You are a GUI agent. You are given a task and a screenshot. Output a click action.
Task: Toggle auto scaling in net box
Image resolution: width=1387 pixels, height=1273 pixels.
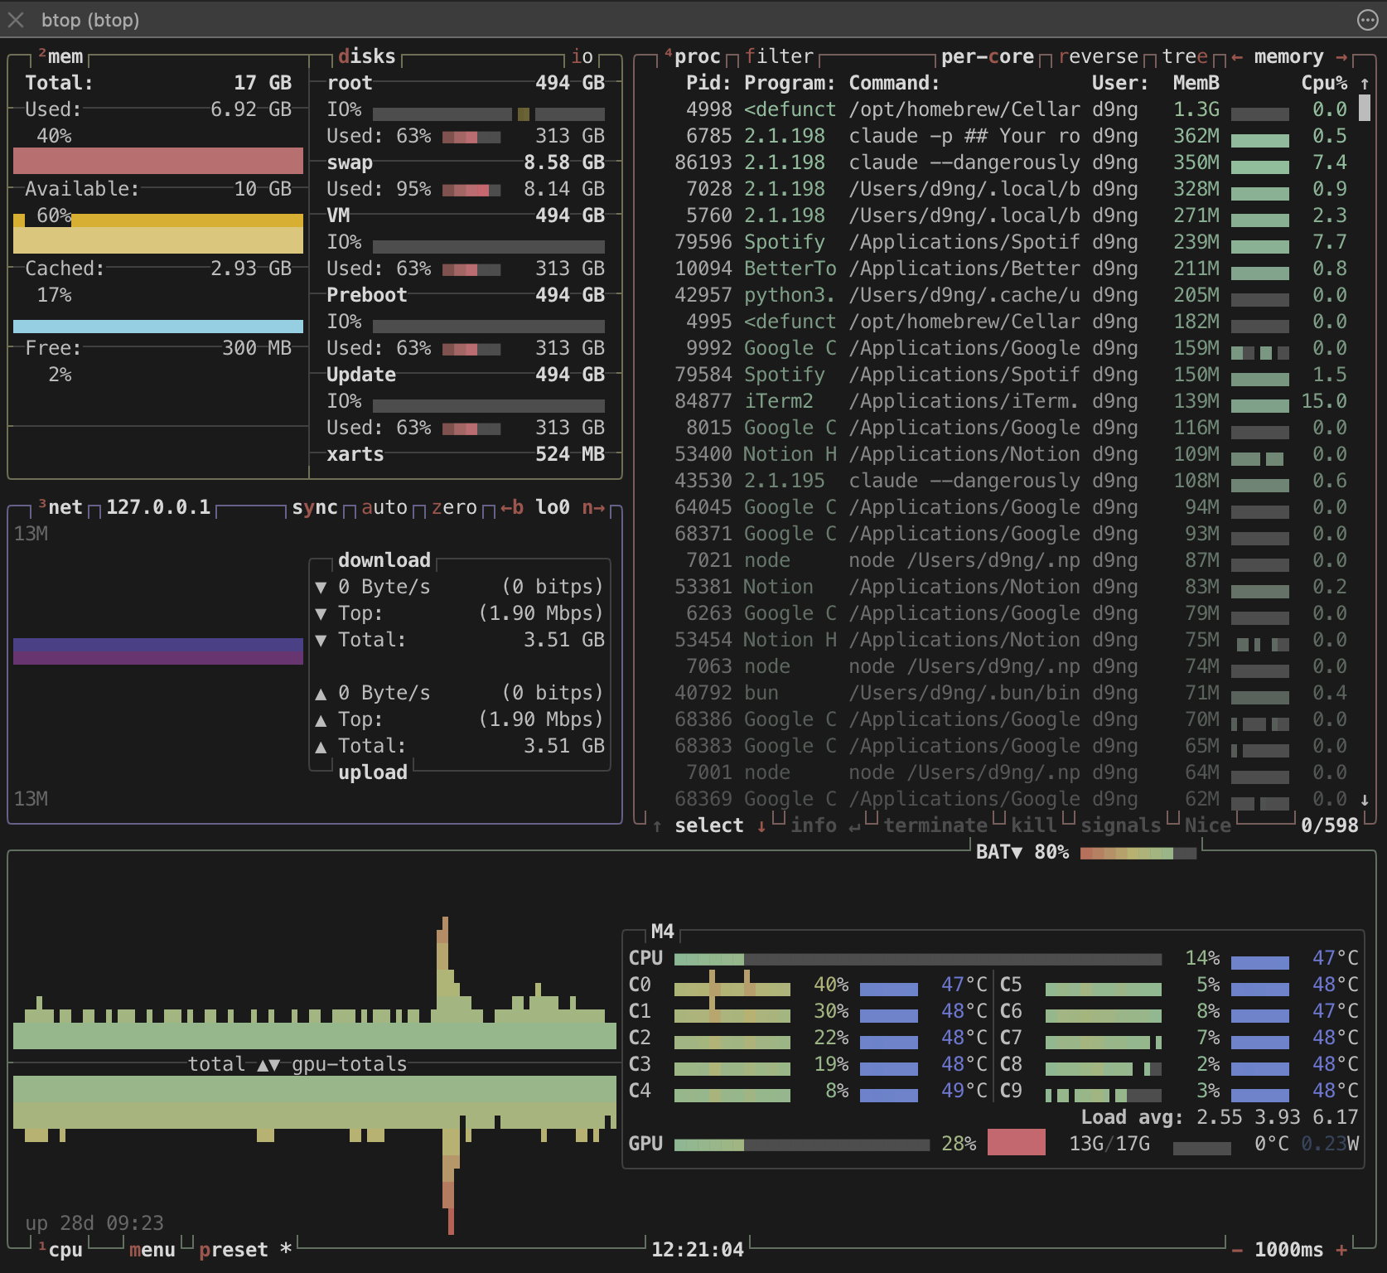(384, 507)
